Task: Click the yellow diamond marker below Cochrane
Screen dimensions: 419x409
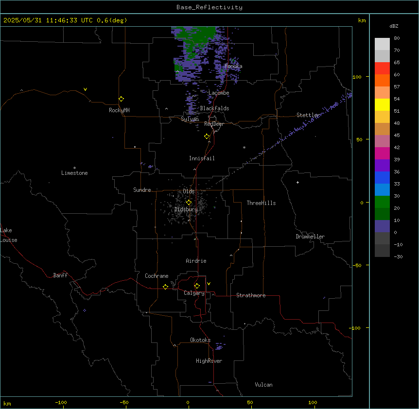Action: 165,287
